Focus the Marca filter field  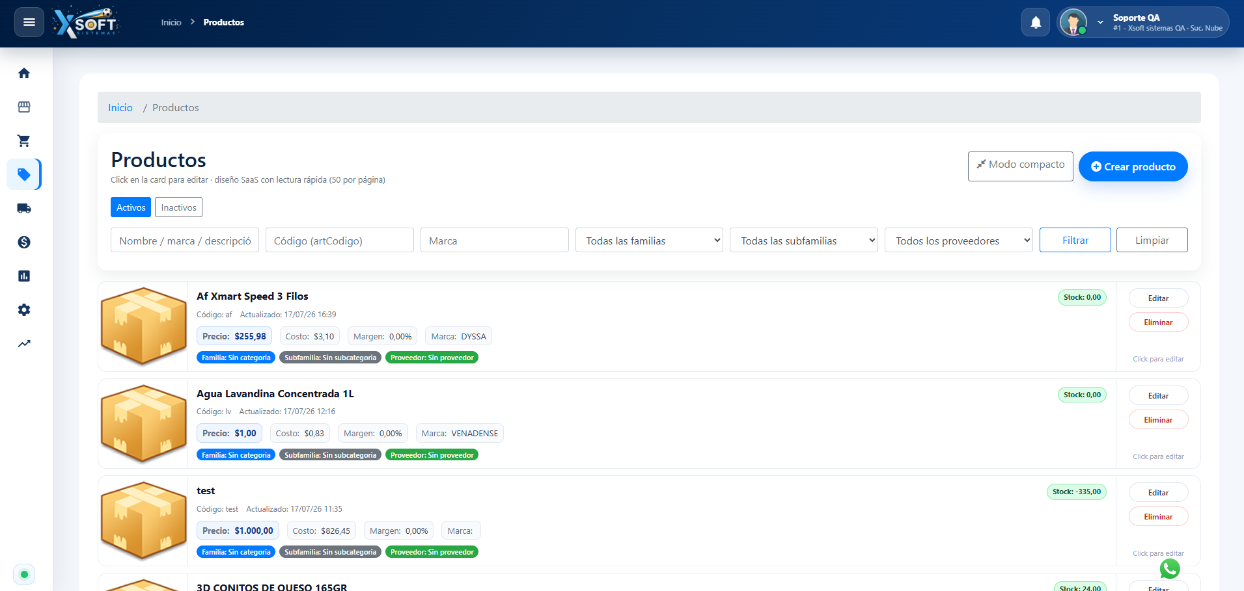(495, 240)
